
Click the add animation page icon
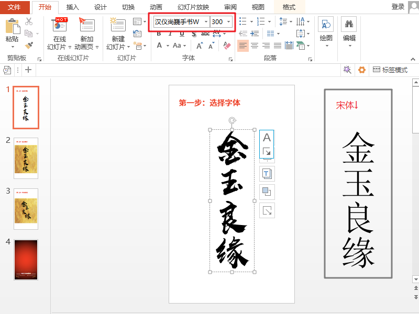[87, 26]
